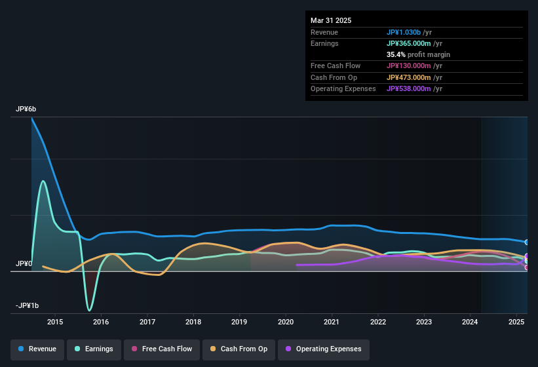Click the pink Free Cash Flow endpoint marker
The width and height of the screenshot is (538, 367).
tap(527, 267)
